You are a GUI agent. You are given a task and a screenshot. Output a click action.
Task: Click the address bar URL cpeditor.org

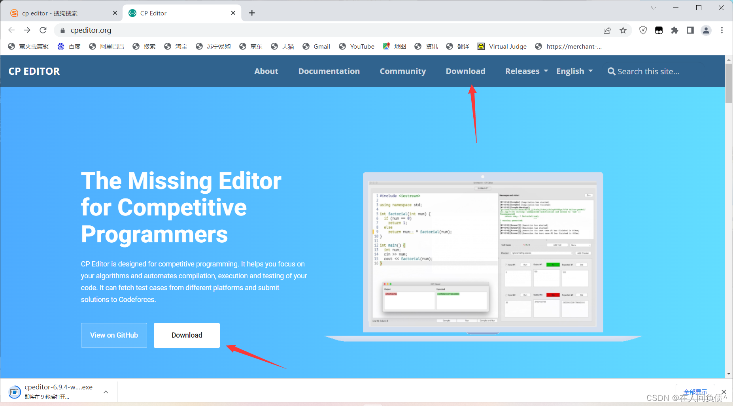91,30
